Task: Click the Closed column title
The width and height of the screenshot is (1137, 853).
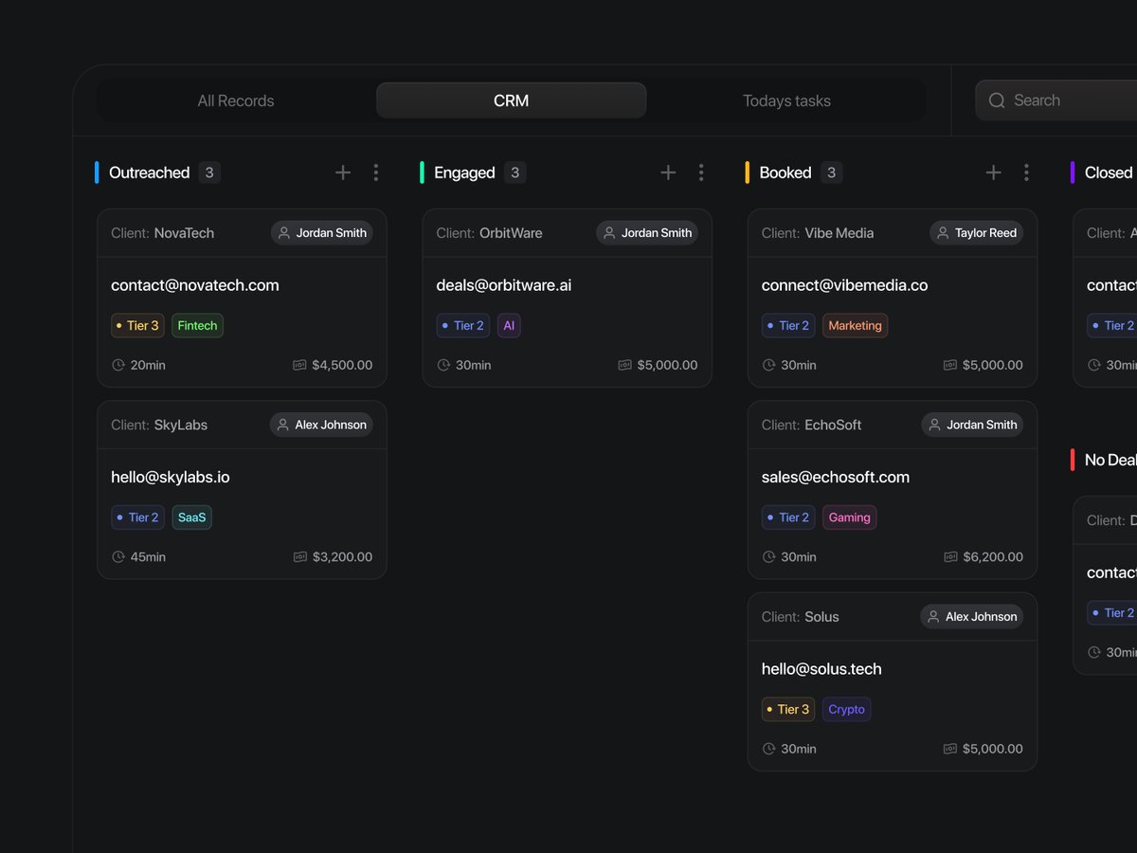Action: (1109, 172)
